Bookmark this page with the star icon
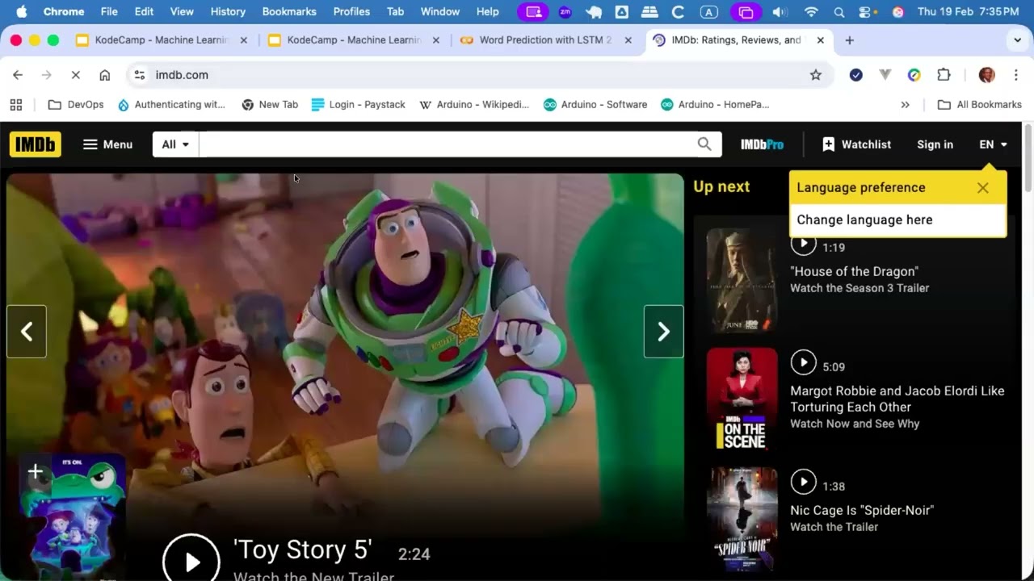1034x581 pixels. pos(816,75)
